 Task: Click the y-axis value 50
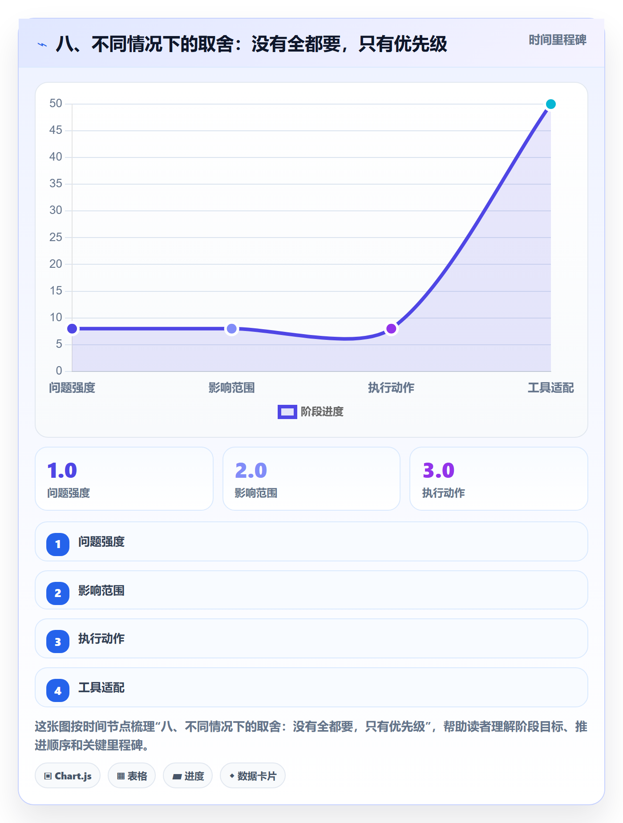pyautogui.click(x=56, y=104)
